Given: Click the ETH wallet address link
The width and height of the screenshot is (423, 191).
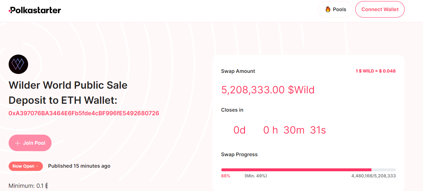Looking at the screenshot, I should click(84, 113).
